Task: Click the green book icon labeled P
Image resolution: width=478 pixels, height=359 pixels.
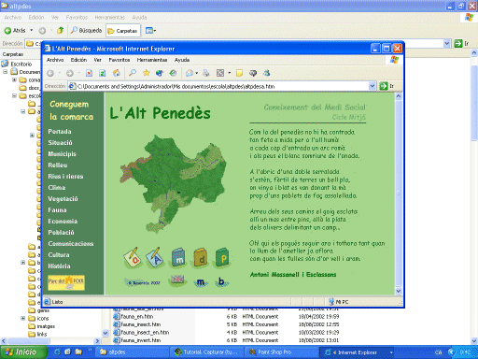Action: coord(223,257)
